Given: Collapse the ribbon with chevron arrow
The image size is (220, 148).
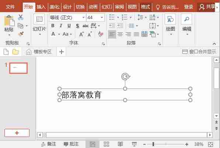Looking at the screenshot, I should tap(214, 44).
